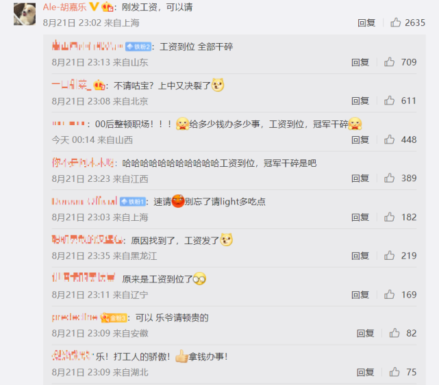Viewport: 439px width, 385px height.
Task: Like the Hubei comment with 75 likes
Action: click(x=394, y=372)
